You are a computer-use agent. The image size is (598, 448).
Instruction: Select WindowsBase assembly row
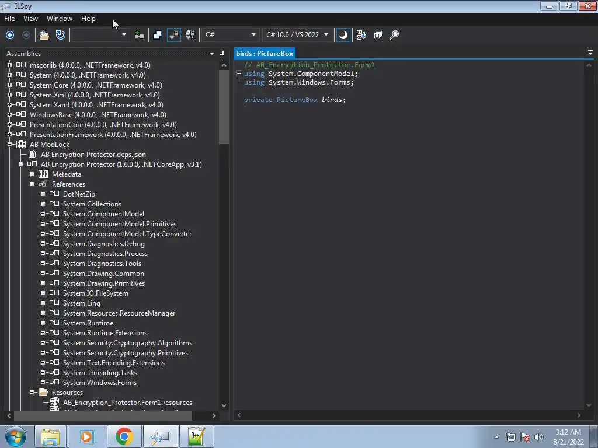98,115
